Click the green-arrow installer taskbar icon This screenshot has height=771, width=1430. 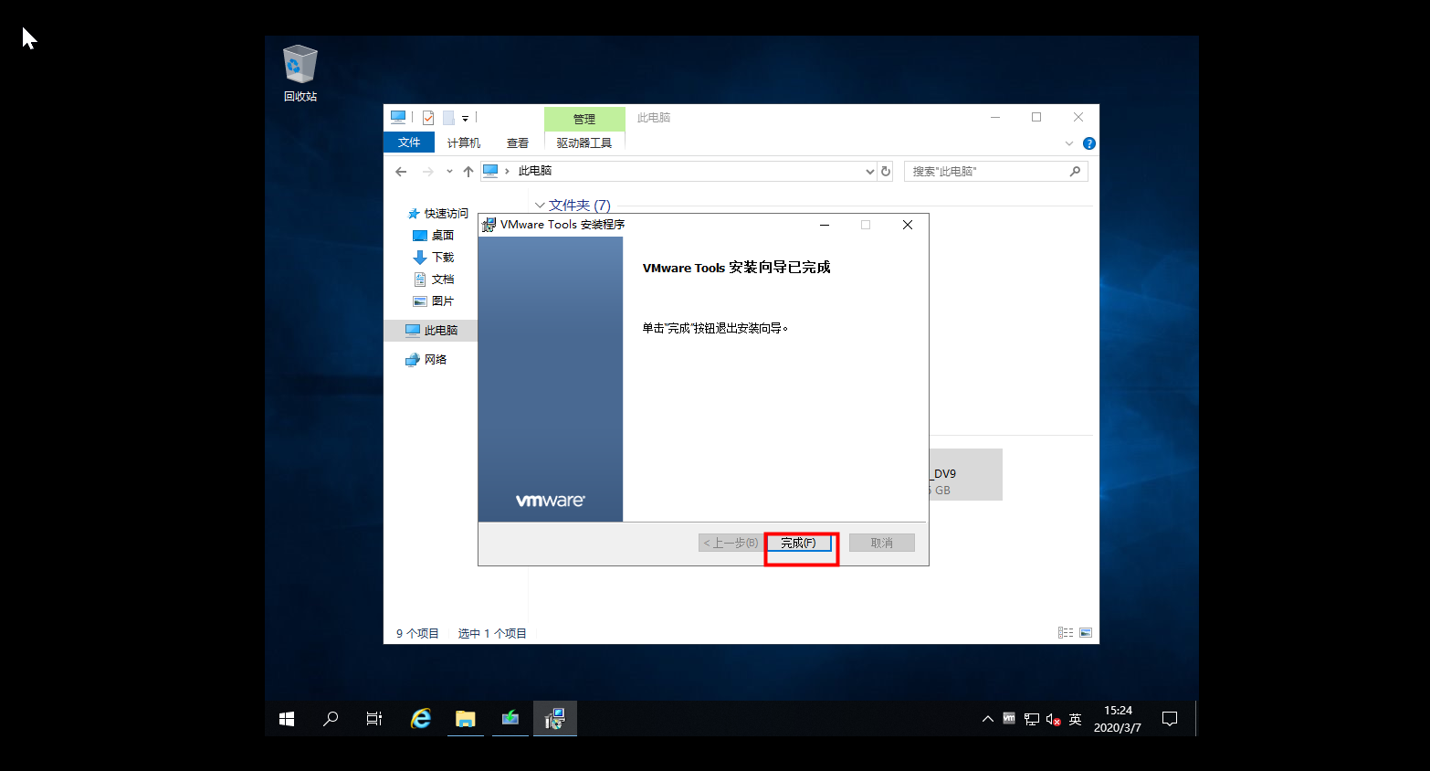pyautogui.click(x=510, y=719)
